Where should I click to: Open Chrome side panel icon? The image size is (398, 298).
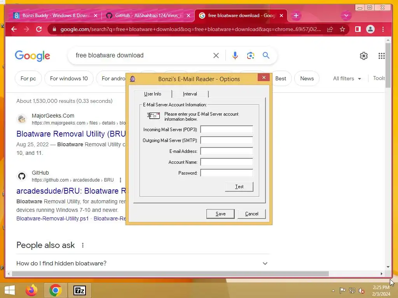(358, 29)
